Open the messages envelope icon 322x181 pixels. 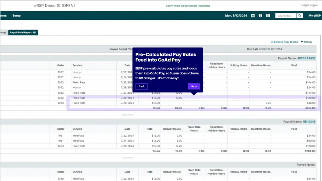coord(253,16)
